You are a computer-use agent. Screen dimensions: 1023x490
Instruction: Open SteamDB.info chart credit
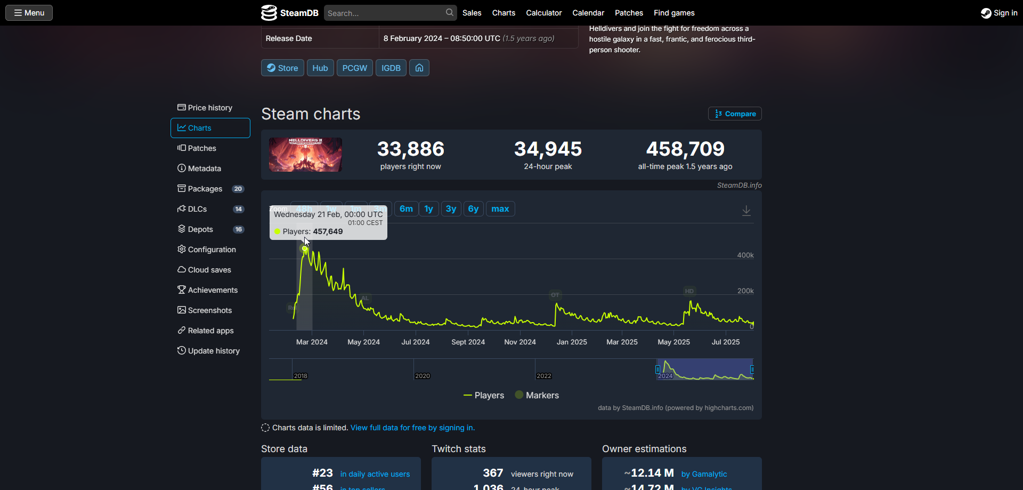coord(739,185)
